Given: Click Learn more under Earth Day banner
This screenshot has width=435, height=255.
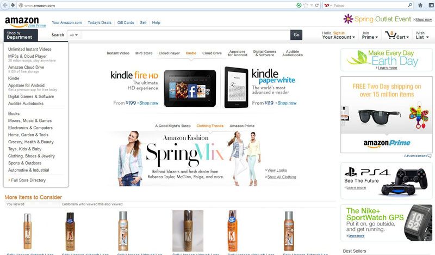Looking at the screenshot, I should pos(387,68).
